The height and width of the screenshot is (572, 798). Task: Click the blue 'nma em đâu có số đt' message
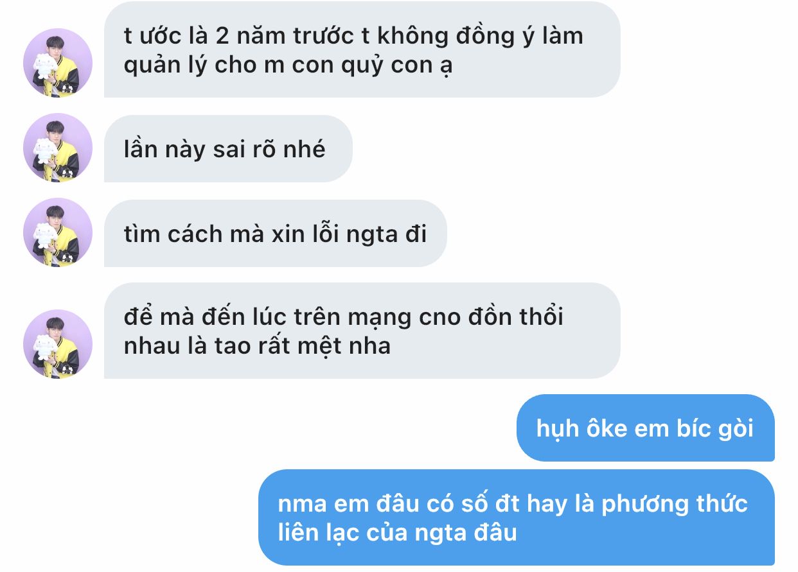pyautogui.click(x=516, y=518)
